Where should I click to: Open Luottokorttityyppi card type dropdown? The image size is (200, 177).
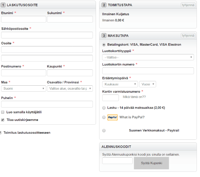[148, 57]
